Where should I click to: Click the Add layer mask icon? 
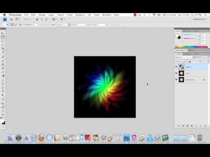(x=187, y=126)
